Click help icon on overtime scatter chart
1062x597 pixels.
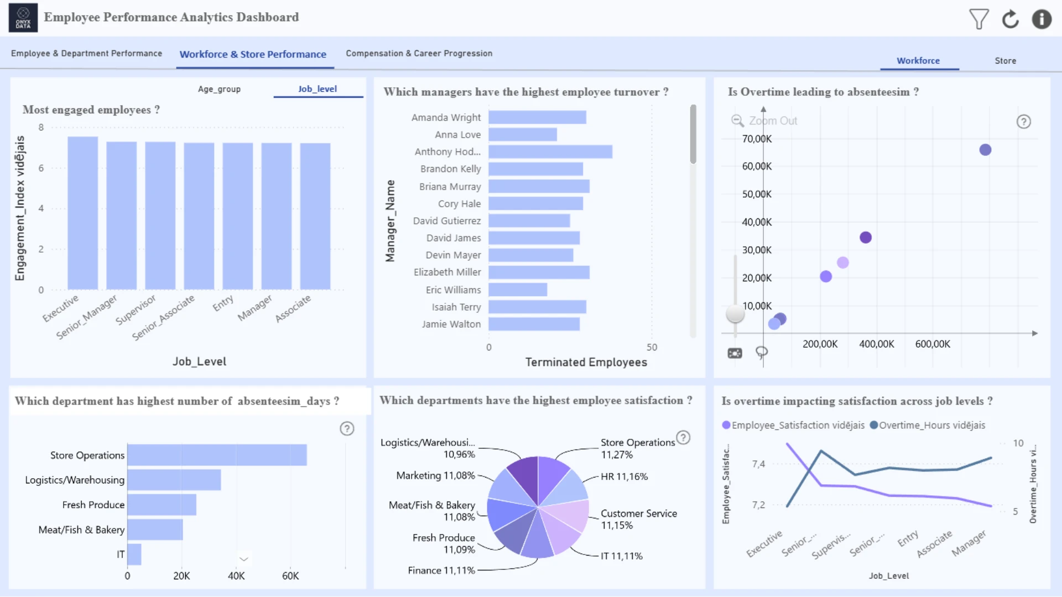1023,122
